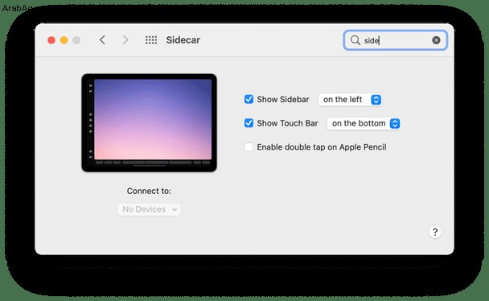The height and width of the screenshot is (301, 489).
Task: Click the "Connect to:" label
Action: click(149, 191)
